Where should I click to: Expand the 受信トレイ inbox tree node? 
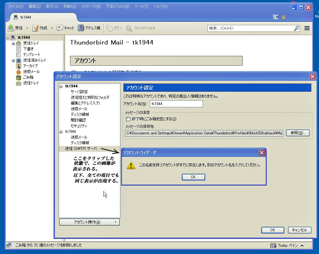(x=13, y=43)
